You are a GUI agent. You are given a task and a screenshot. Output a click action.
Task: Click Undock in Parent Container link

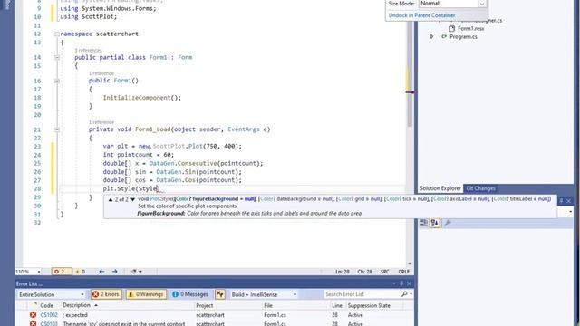coord(421,15)
